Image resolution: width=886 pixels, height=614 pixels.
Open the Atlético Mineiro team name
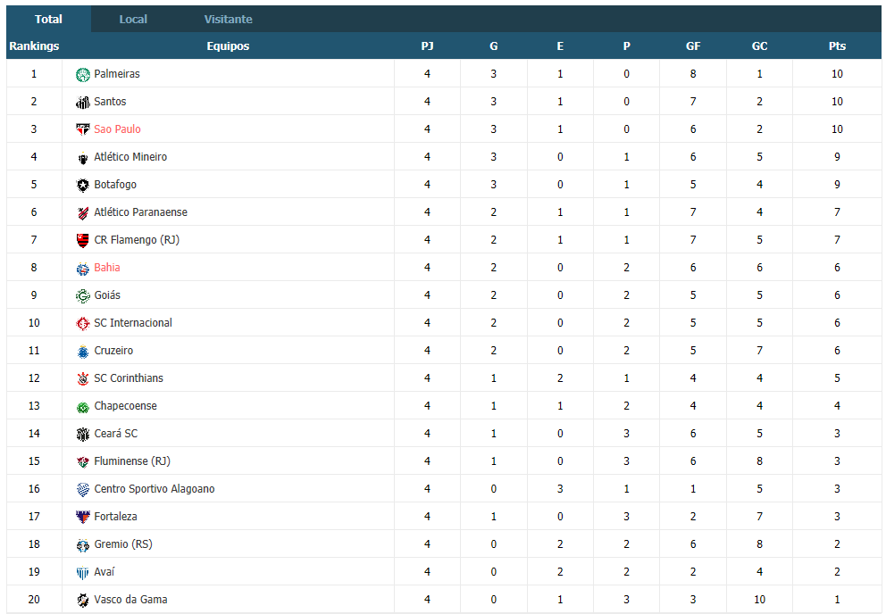tap(130, 157)
